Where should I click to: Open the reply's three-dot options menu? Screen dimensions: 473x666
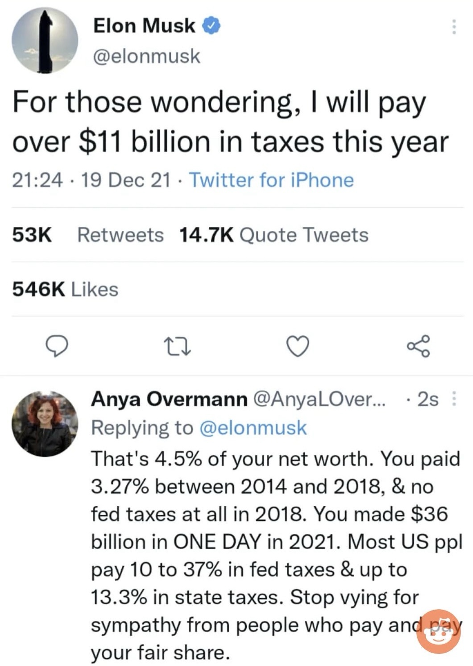454,399
